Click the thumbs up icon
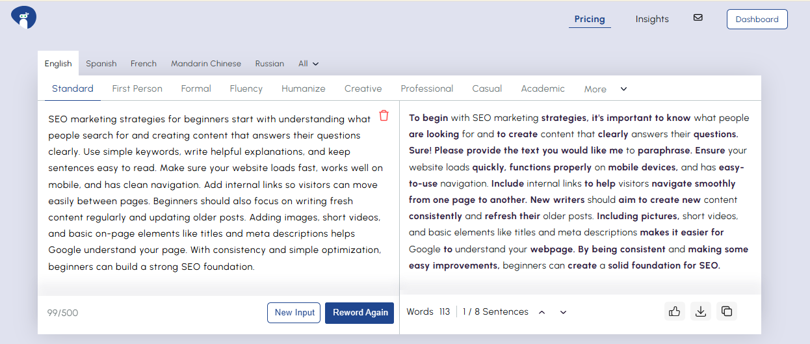This screenshot has width=810, height=344. click(674, 311)
